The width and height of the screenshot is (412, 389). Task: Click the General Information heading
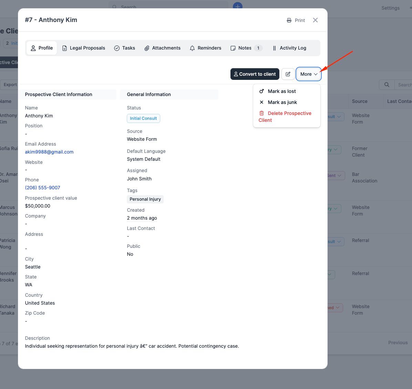[x=149, y=94]
